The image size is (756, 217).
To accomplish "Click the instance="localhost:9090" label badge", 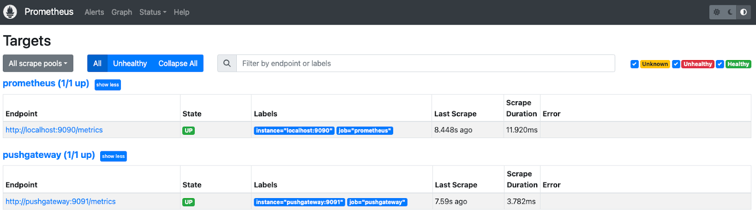I will [294, 130].
